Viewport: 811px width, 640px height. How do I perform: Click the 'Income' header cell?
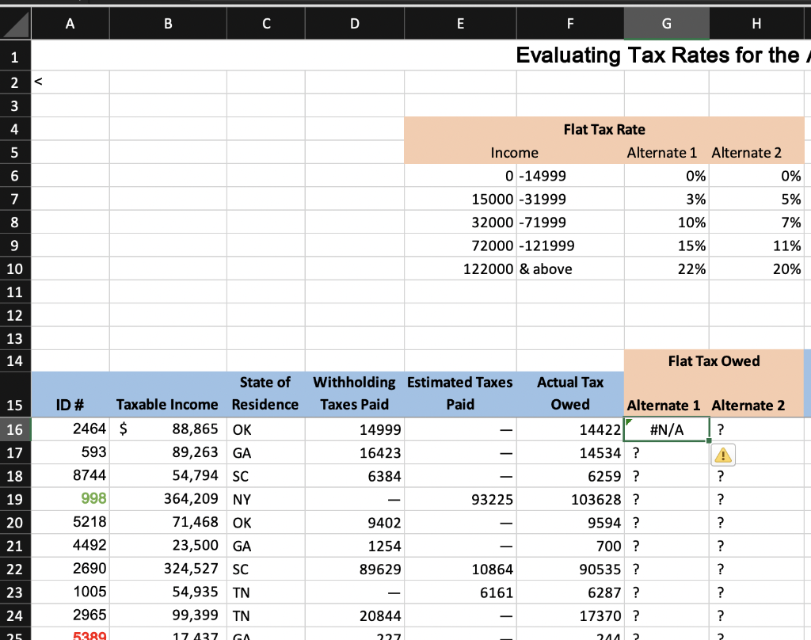click(x=514, y=153)
